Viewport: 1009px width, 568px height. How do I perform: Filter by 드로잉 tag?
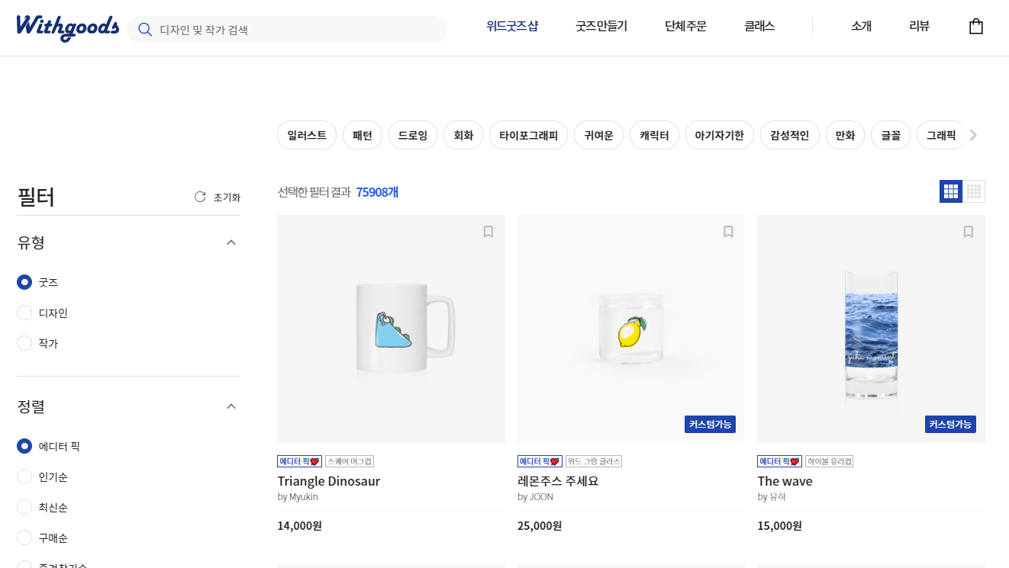(413, 135)
